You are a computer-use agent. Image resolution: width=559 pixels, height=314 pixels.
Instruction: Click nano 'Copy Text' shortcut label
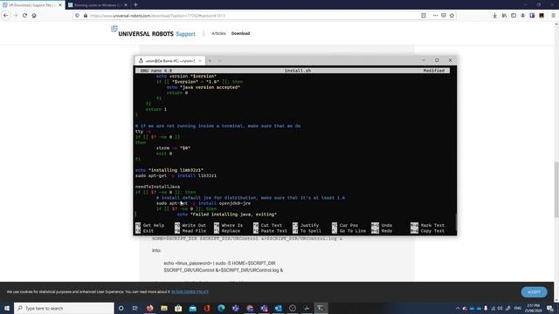pyautogui.click(x=432, y=231)
